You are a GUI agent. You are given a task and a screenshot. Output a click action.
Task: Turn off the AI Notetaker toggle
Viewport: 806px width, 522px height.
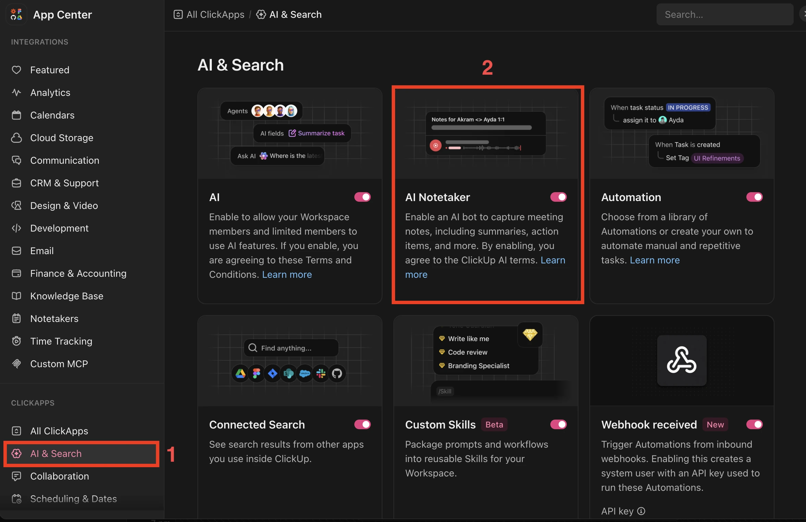coord(559,197)
